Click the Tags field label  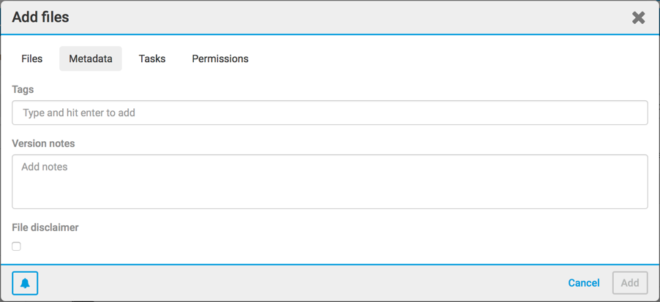point(23,89)
